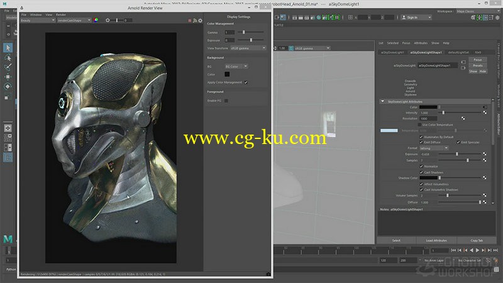This screenshot has height=283, width=503.
Task: Switch to defaultLightSet tab
Action: pos(458,52)
